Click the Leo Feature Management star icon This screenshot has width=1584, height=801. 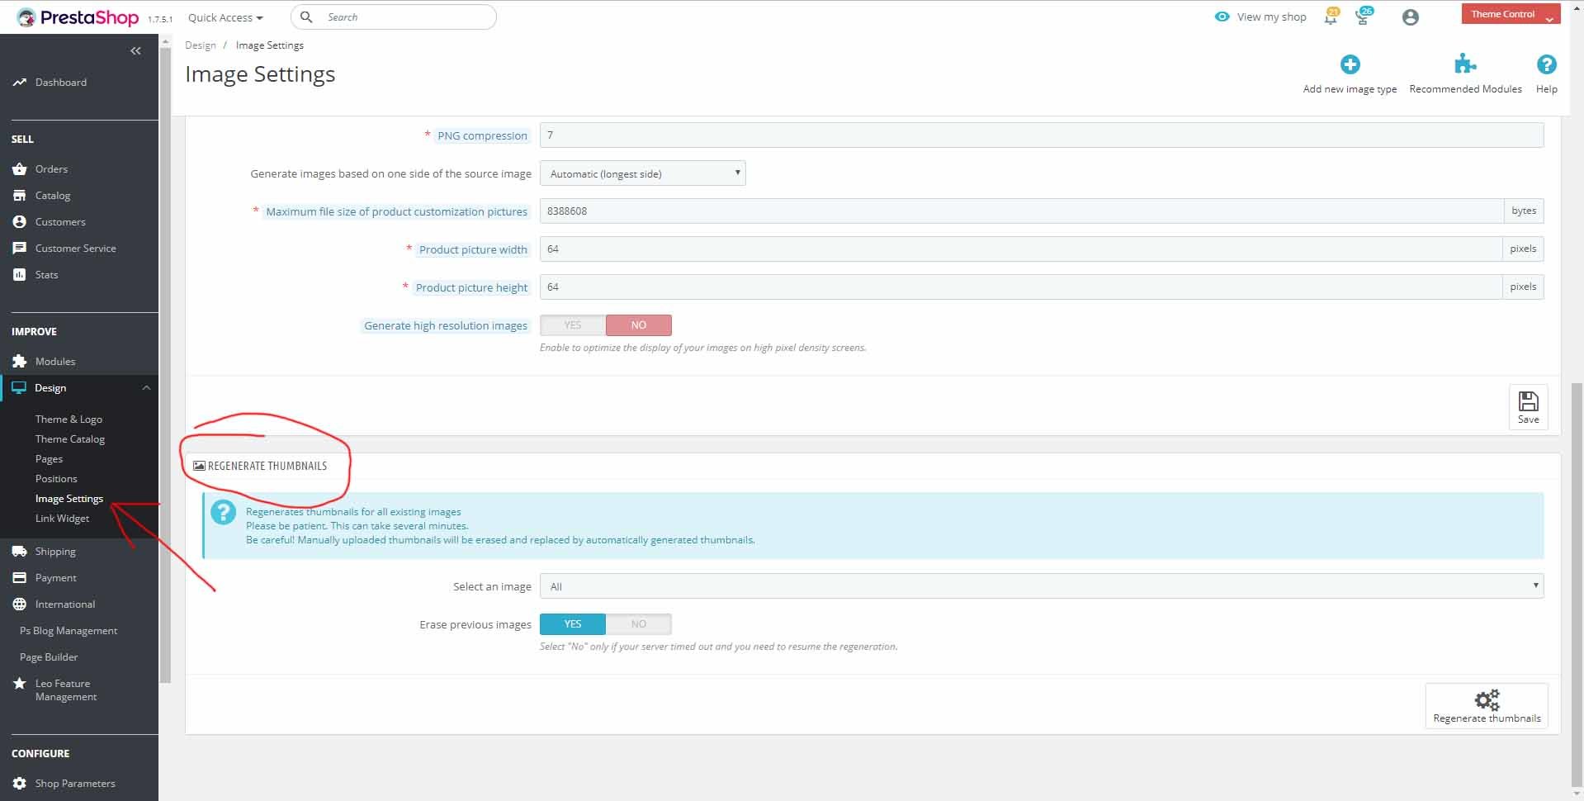[20, 684]
